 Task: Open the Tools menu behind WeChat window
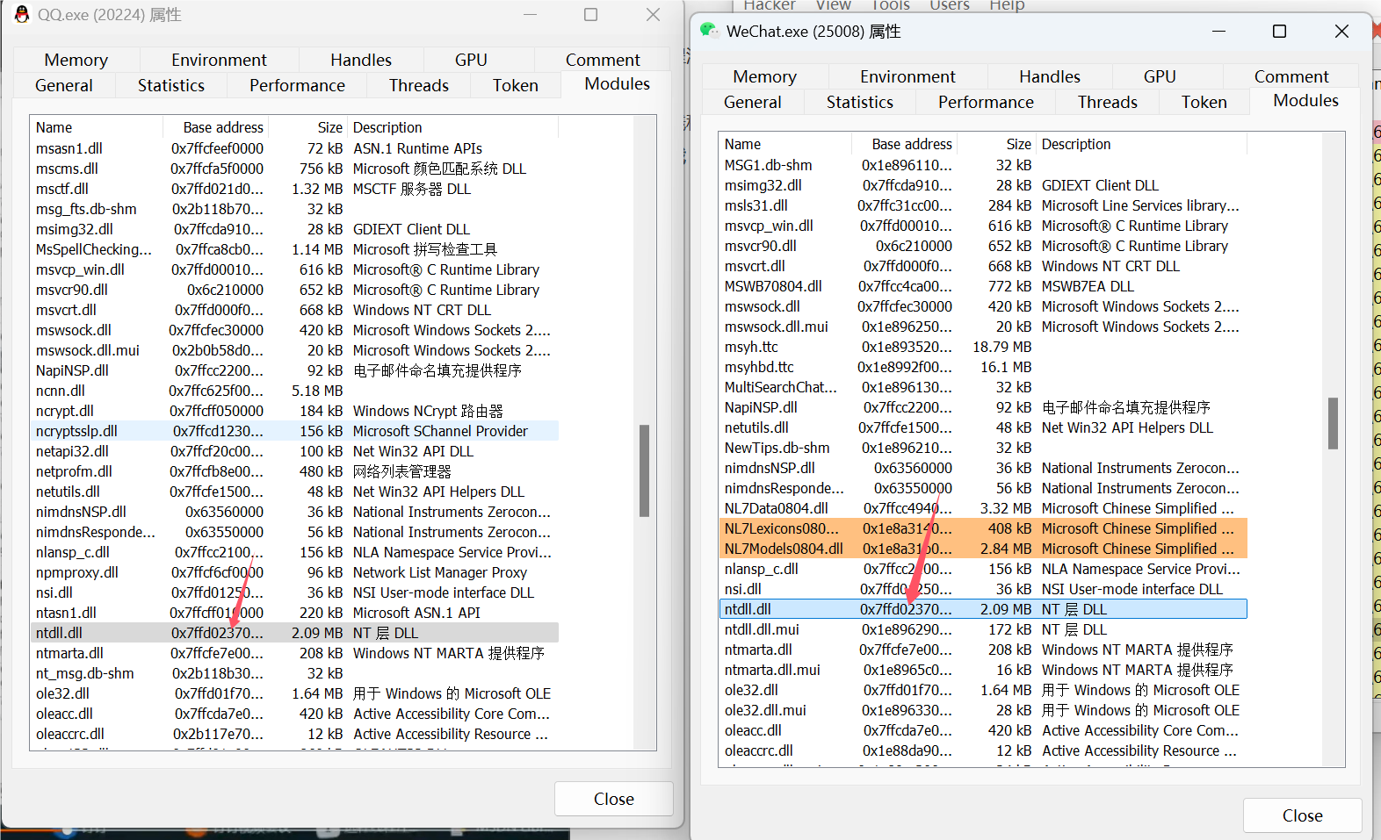[x=890, y=5]
